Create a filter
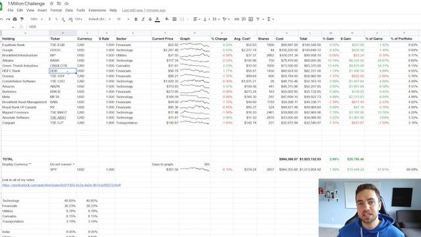The image size is (421, 237). (x=258, y=19)
